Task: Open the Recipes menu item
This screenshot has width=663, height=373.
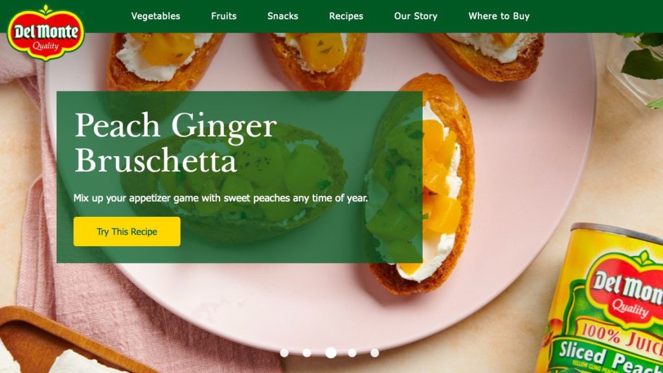Action: coord(346,16)
